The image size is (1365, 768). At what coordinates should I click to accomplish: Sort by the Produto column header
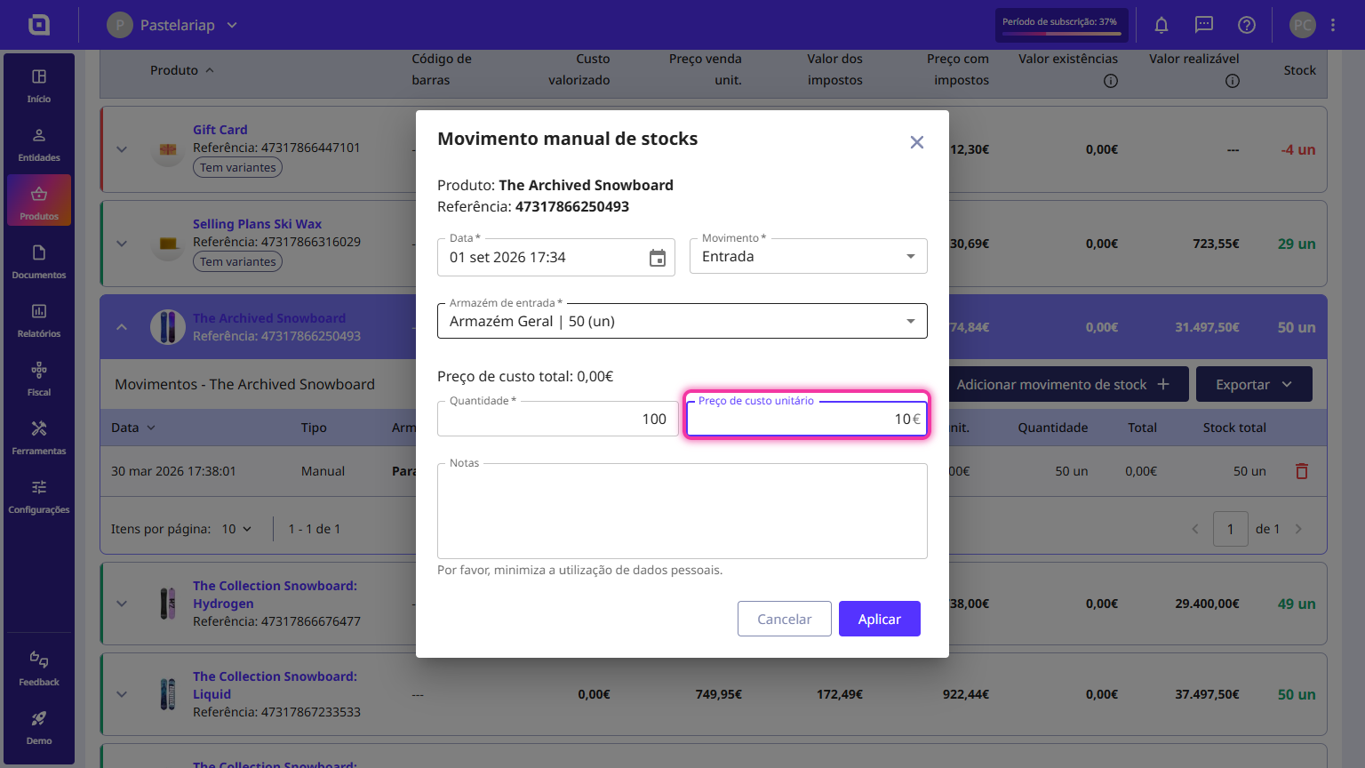pos(181,70)
